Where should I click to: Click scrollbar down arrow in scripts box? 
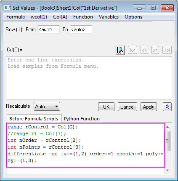(167, 170)
